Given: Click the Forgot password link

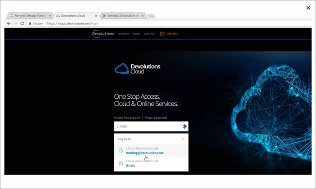Looking at the screenshot, I should click(155, 118).
